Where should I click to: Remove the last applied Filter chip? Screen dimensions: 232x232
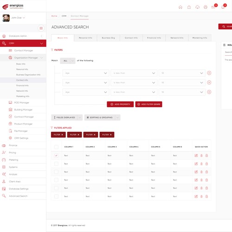[111, 135]
